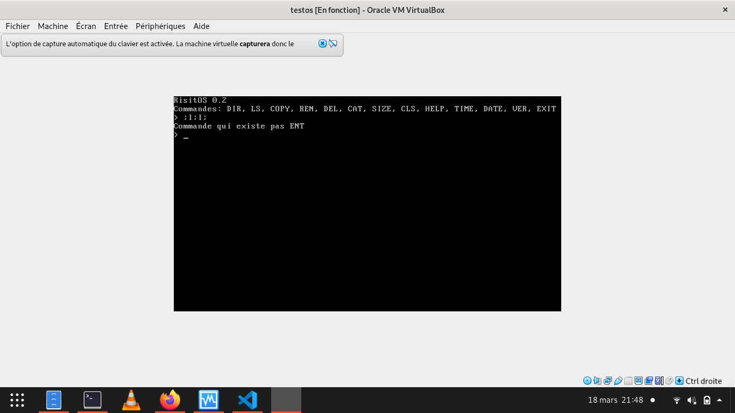
Task: Click the mouse integration status icon
Action: [668, 381]
